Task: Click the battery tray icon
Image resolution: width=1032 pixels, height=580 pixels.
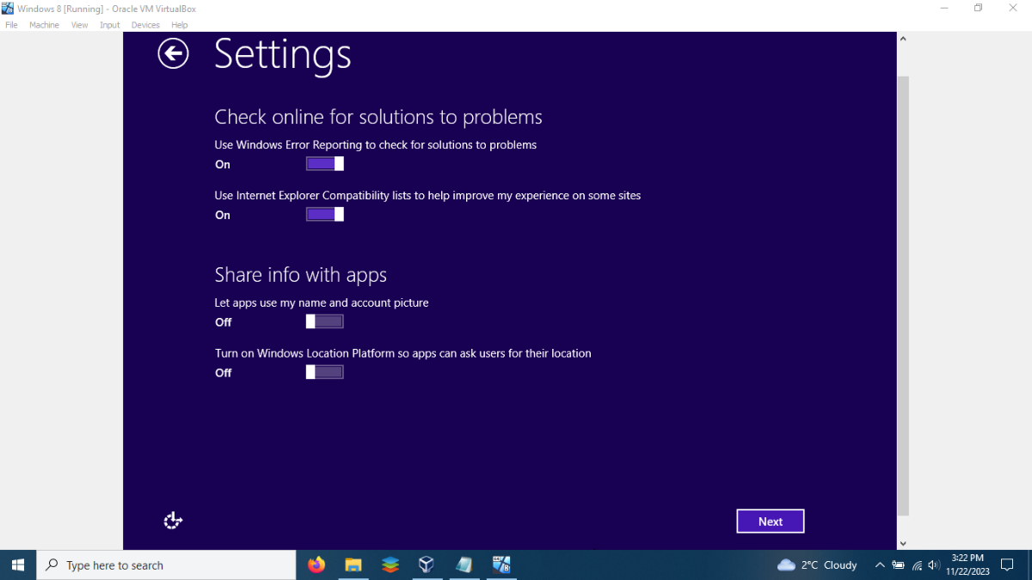Action: pos(898,565)
